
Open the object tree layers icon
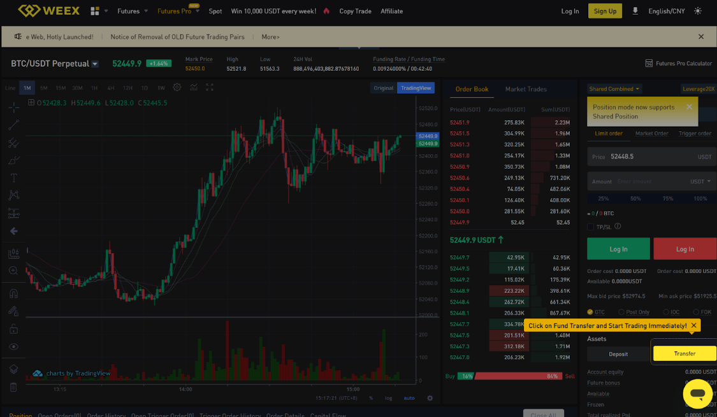(14, 369)
